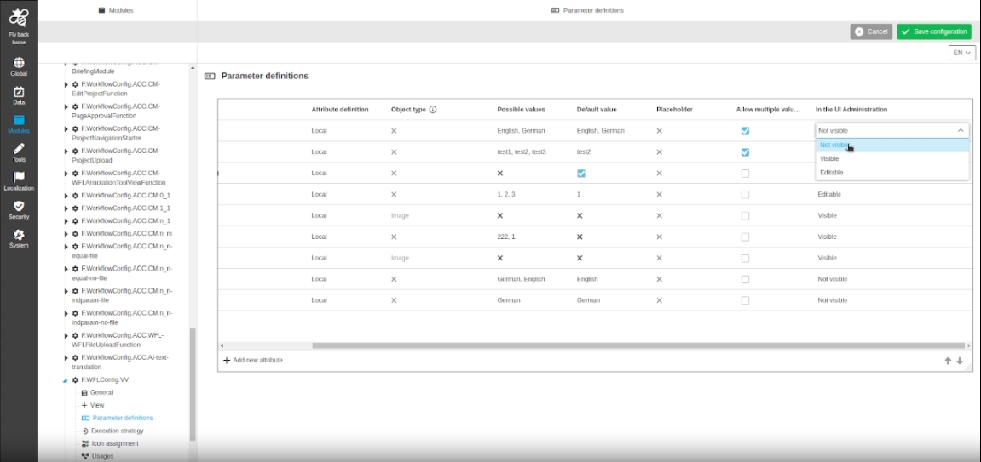
Task: Check Allow multiple values in the last row
Action: pyautogui.click(x=745, y=300)
